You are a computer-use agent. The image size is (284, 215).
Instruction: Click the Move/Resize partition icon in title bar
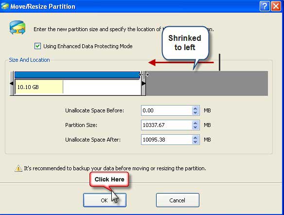[5, 6]
